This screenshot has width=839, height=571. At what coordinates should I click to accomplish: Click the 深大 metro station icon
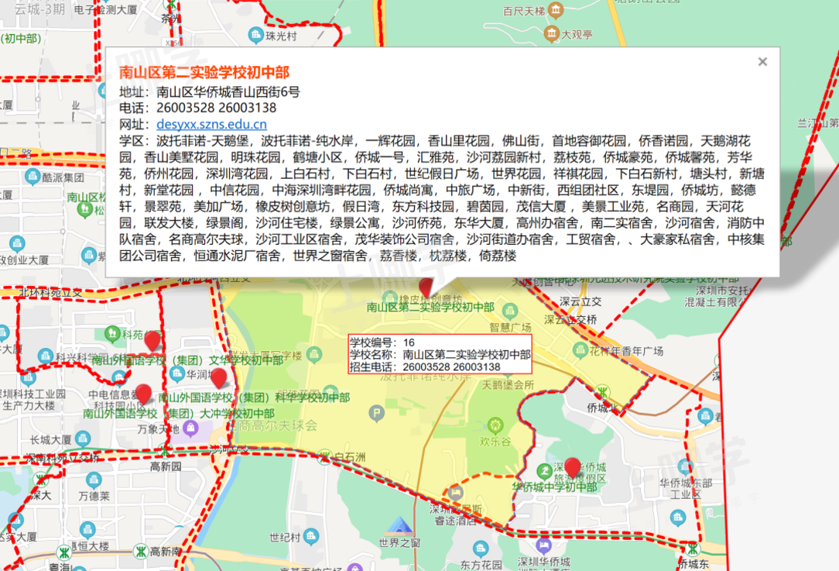pos(41,479)
